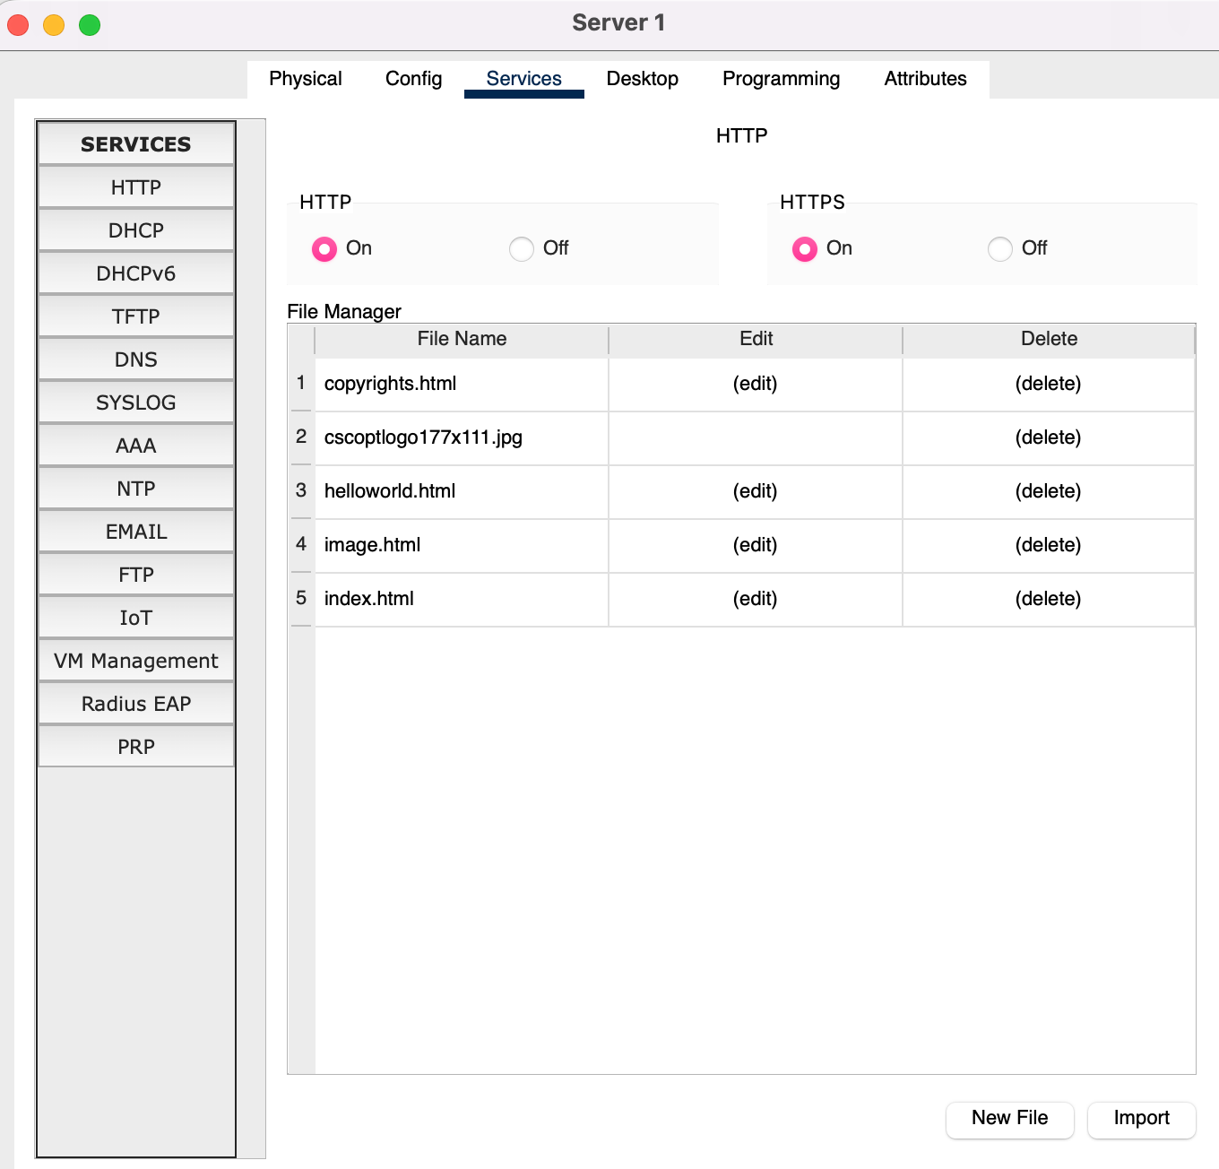Click the File Name column header
The height and width of the screenshot is (1169, 1219).
point(462,339)
